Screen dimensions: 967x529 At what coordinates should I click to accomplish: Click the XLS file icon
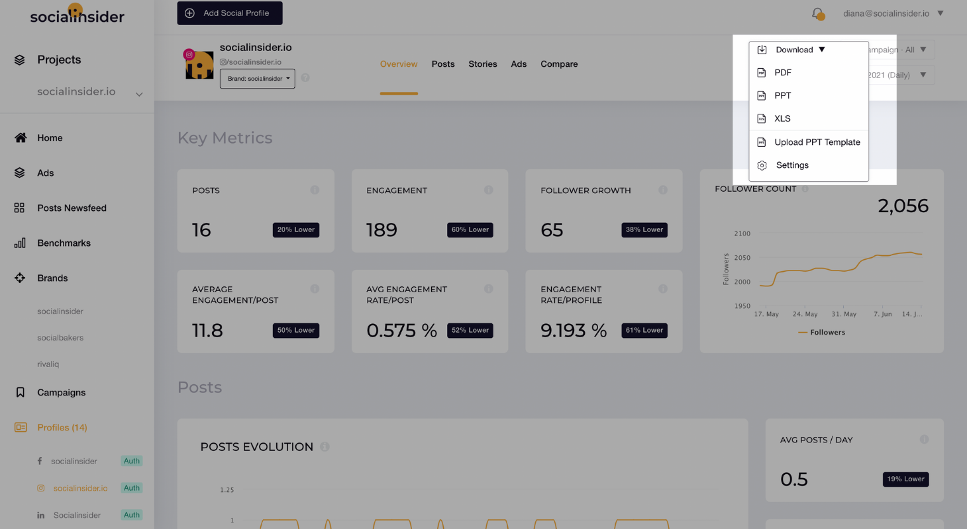[x=762, y=119]
